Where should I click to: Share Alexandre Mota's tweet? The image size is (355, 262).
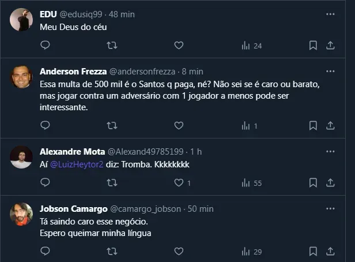[x=331, y=183]
